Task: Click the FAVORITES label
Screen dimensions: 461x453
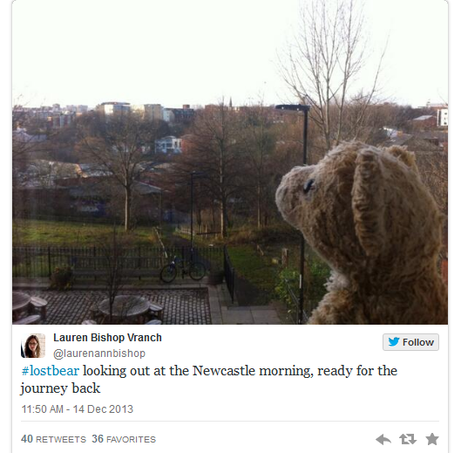Action: click(131, 439)
